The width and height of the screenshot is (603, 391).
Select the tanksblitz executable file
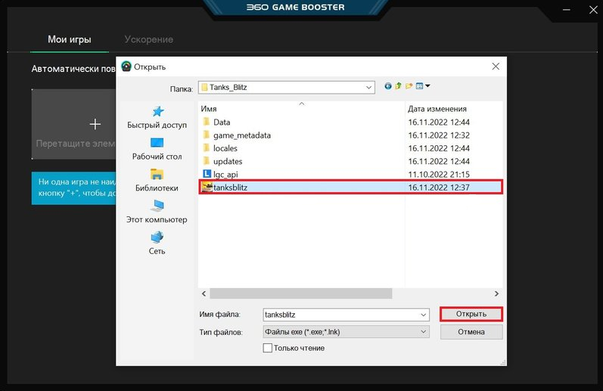[x=351, y=188]
